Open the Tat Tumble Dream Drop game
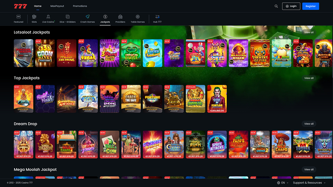 [x=303, y=145]
